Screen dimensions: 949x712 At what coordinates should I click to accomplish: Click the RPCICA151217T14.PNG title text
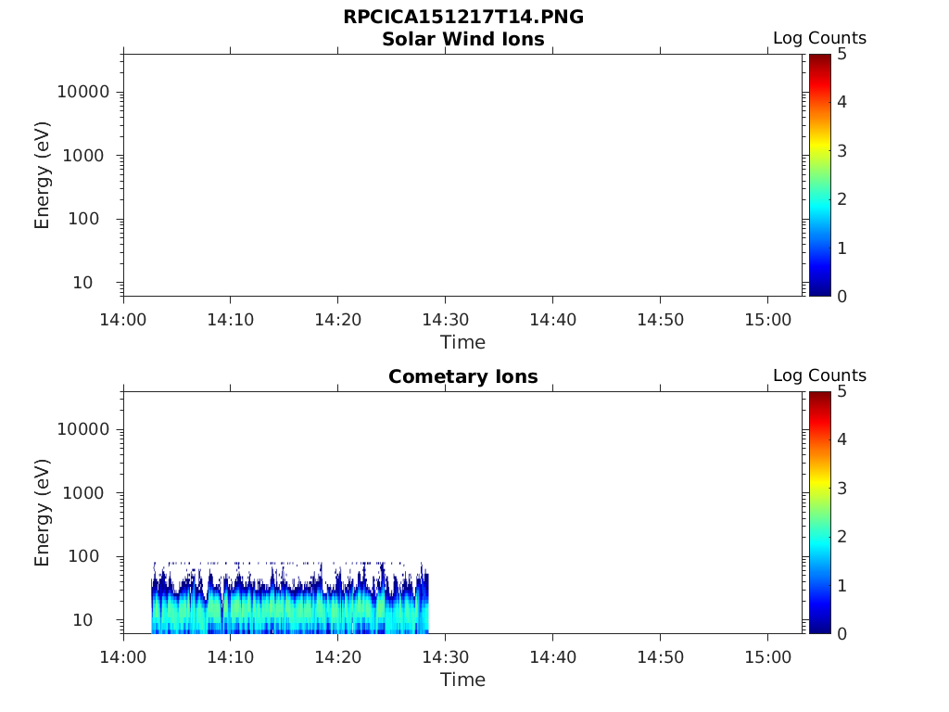(x=463, y=17)
